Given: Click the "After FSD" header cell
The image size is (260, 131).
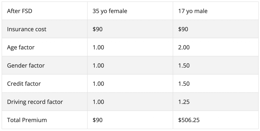Looking at the screenshot, I should point(20,11).
